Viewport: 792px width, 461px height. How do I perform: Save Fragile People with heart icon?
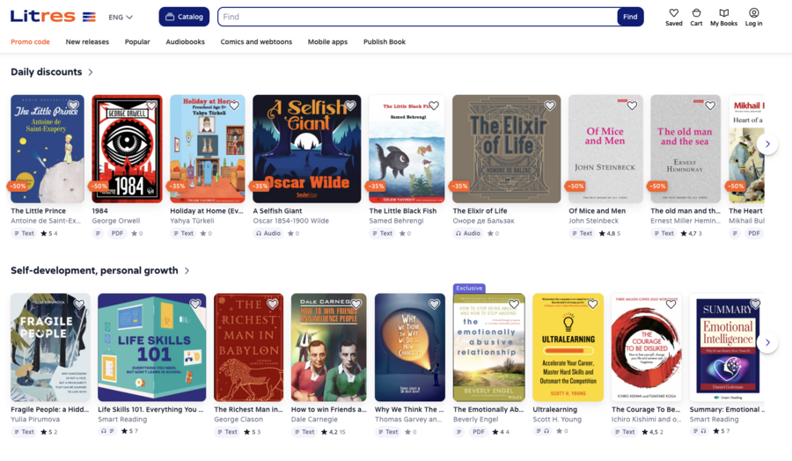point(79,304)
